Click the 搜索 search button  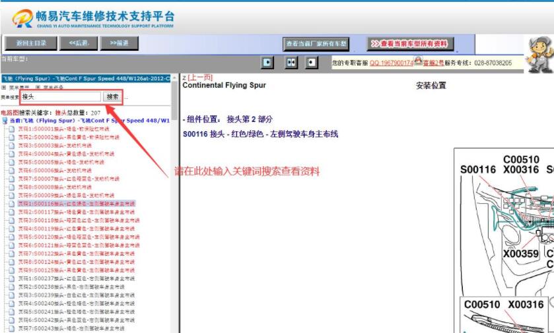[112, 97]
